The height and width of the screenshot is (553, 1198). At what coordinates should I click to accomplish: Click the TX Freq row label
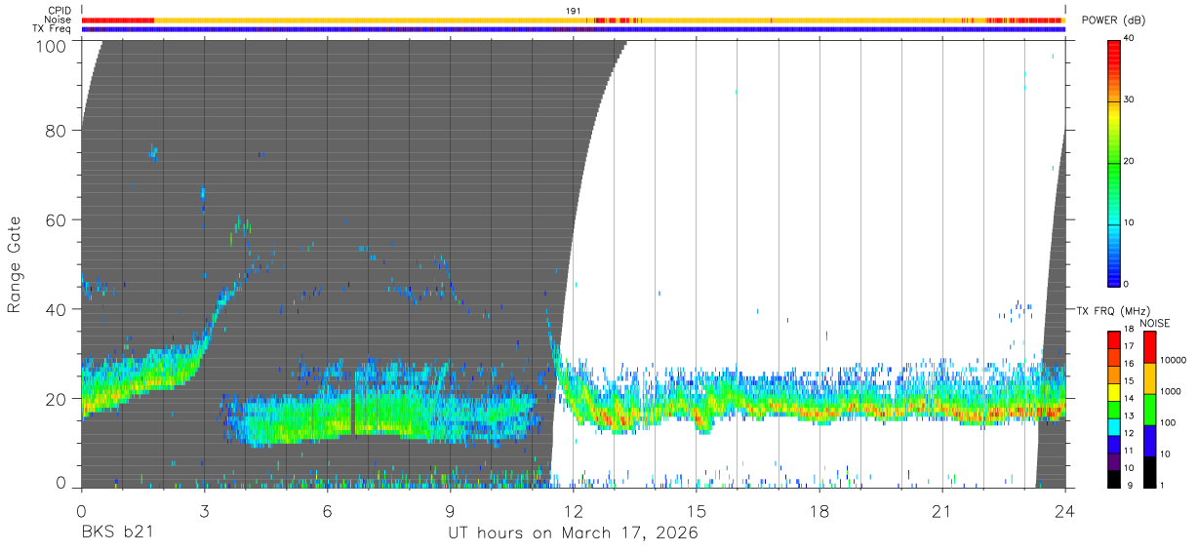[52, 28]
